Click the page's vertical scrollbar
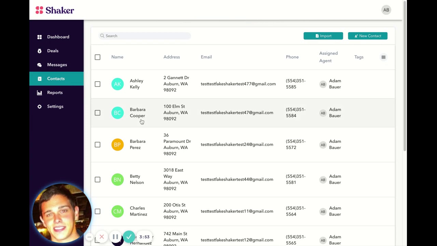The height and width of the screenshot is (246, 437). (405, 76)
